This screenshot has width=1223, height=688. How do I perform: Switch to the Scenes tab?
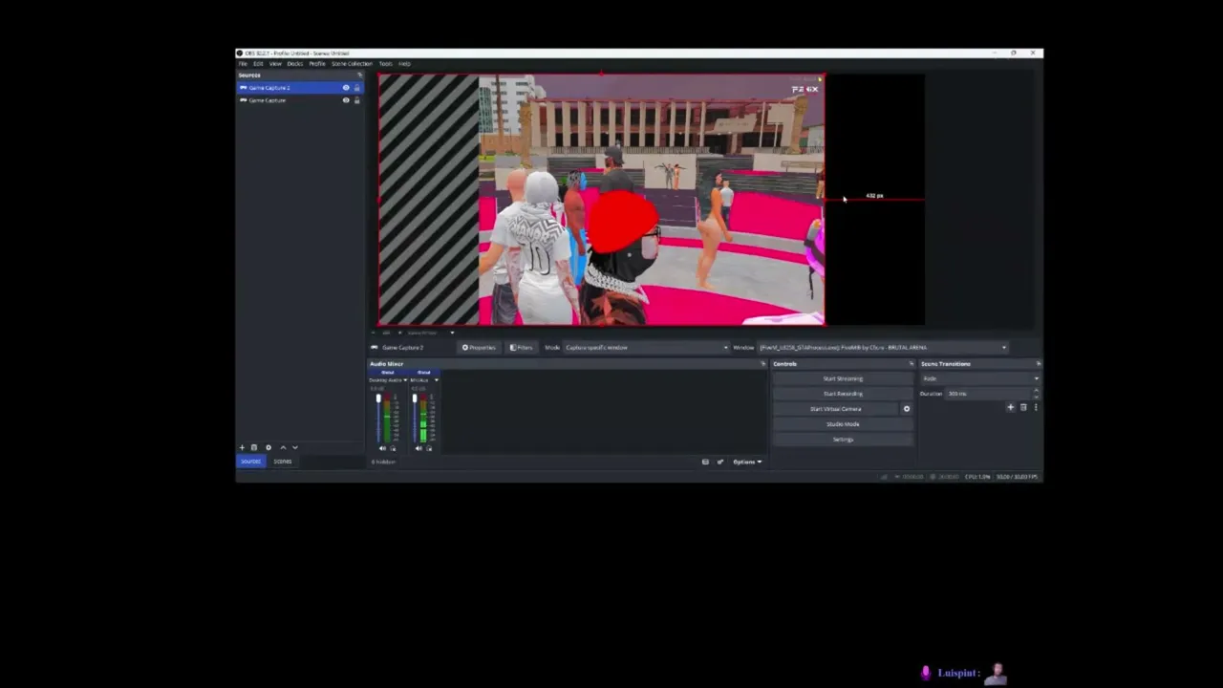click(x=283, y=462)
